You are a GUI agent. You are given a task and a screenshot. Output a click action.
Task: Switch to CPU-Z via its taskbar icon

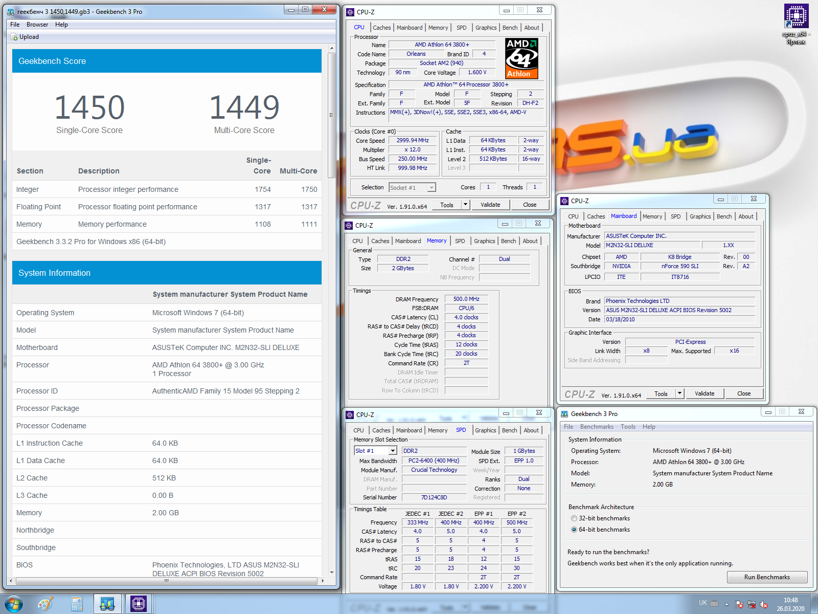tap(139, 604)
